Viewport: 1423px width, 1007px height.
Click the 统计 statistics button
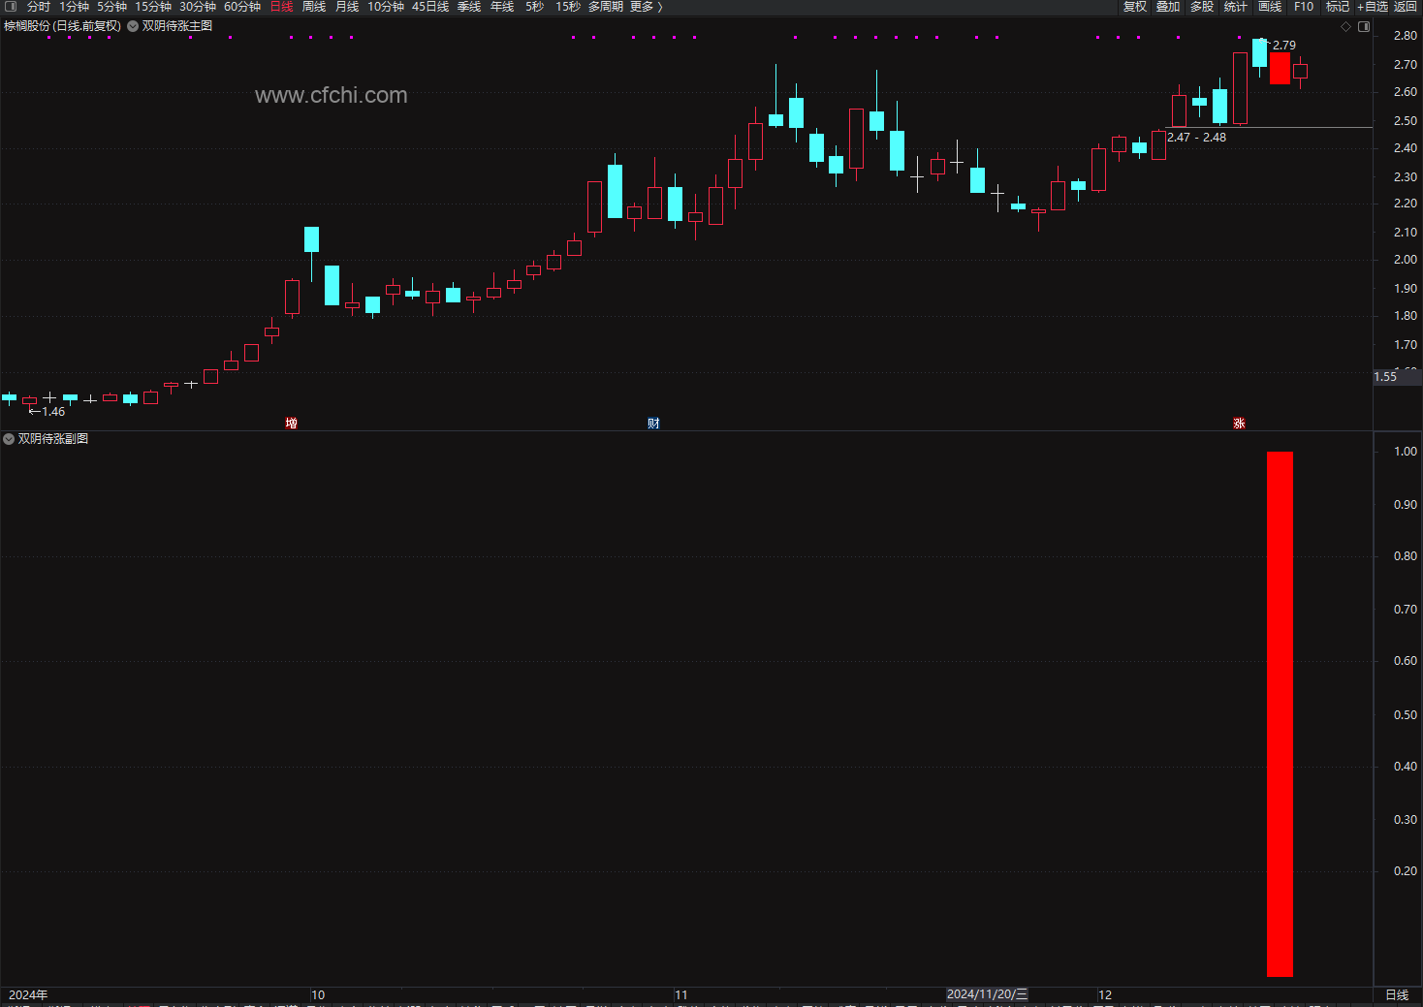tap(1236, 7)
